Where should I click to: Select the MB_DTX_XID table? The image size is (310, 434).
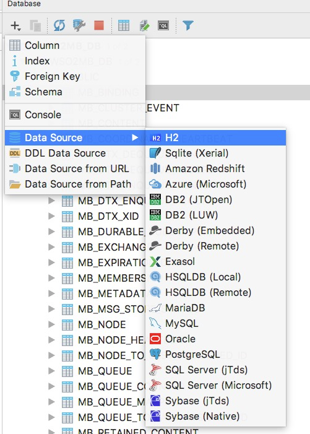point(108,216)
